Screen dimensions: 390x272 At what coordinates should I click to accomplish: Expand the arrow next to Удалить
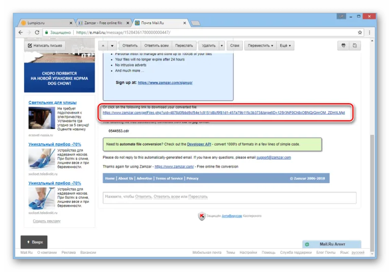221,46
